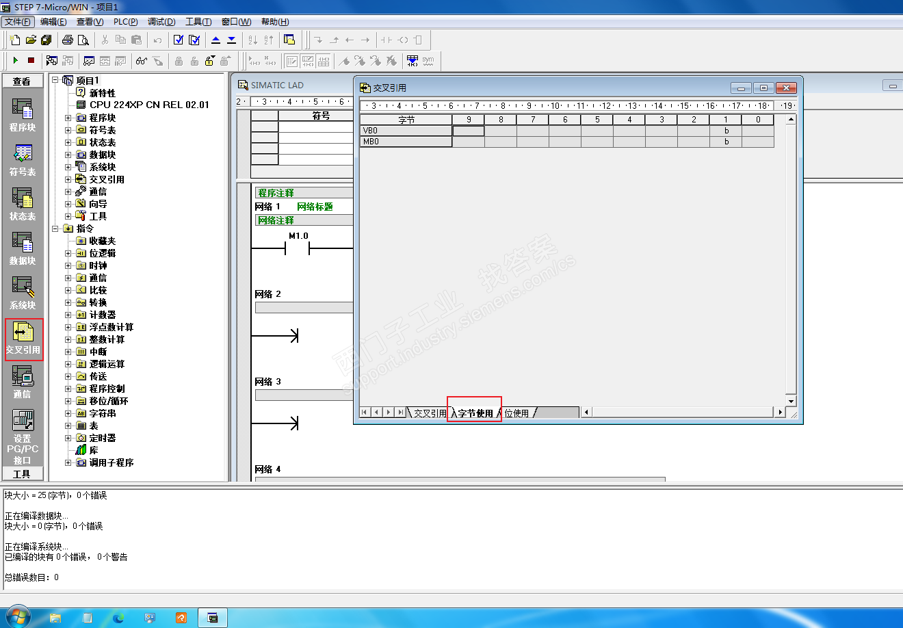
Task: Select the 新特性 tree item
Action: [103, 93]
